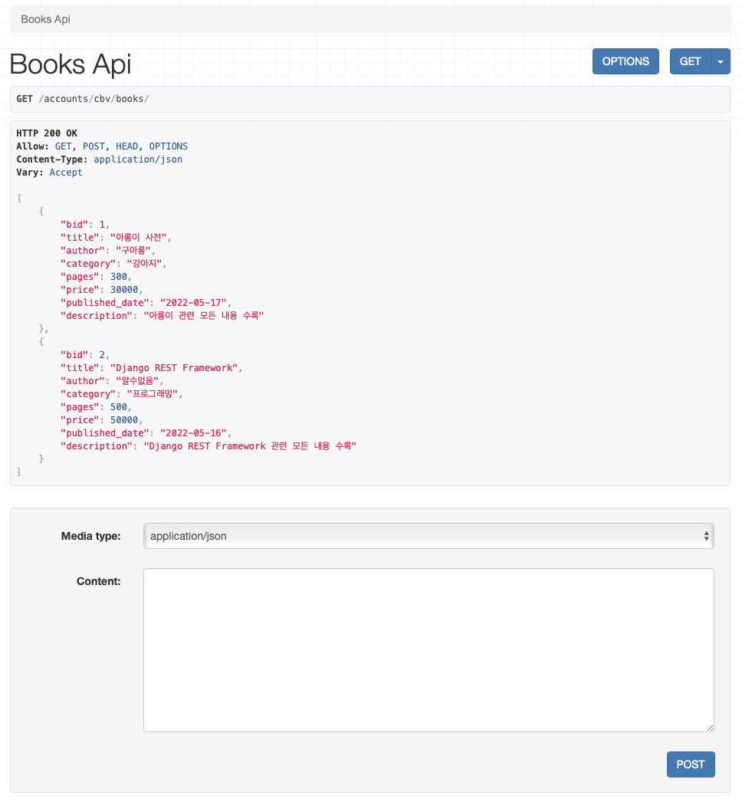Viewport: 742px width, 802px height.
Task: Click the Vary header value Accept
Action: click(x=66, y=173)
